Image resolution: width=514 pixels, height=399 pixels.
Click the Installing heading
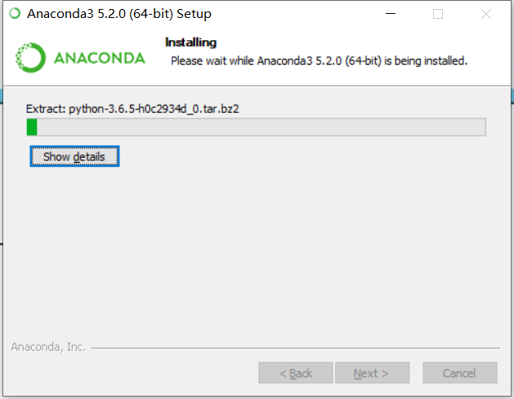point(190,43)
